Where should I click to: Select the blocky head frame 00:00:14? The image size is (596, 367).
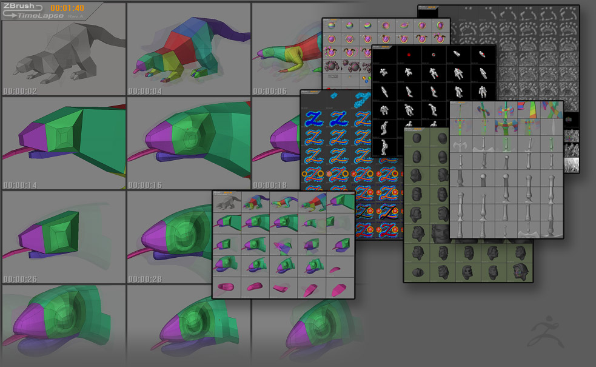tap(64, 143)
